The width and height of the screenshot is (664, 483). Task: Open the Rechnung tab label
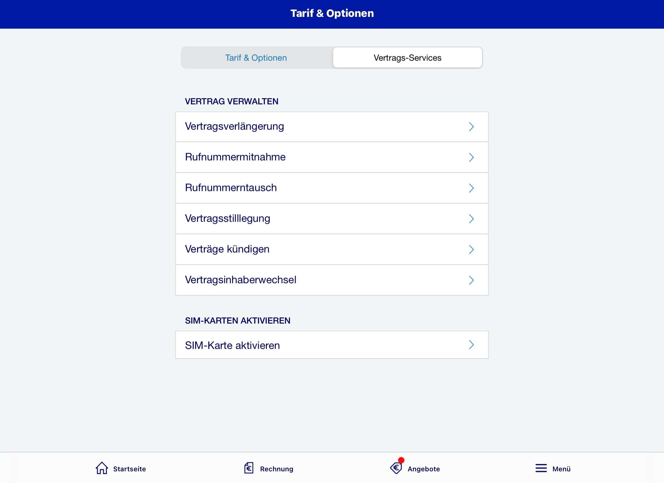(x=277, y=469)
